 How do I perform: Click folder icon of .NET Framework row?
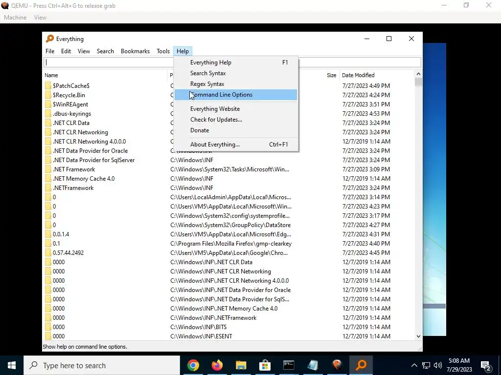pos(48,169)
